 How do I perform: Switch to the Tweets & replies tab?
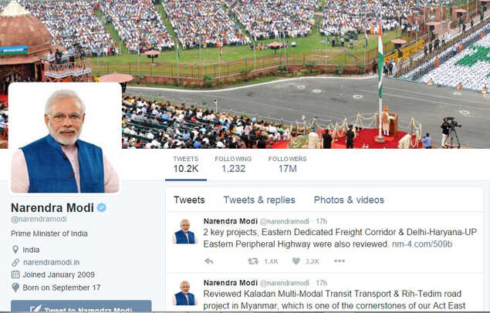[x=259, y=200]
